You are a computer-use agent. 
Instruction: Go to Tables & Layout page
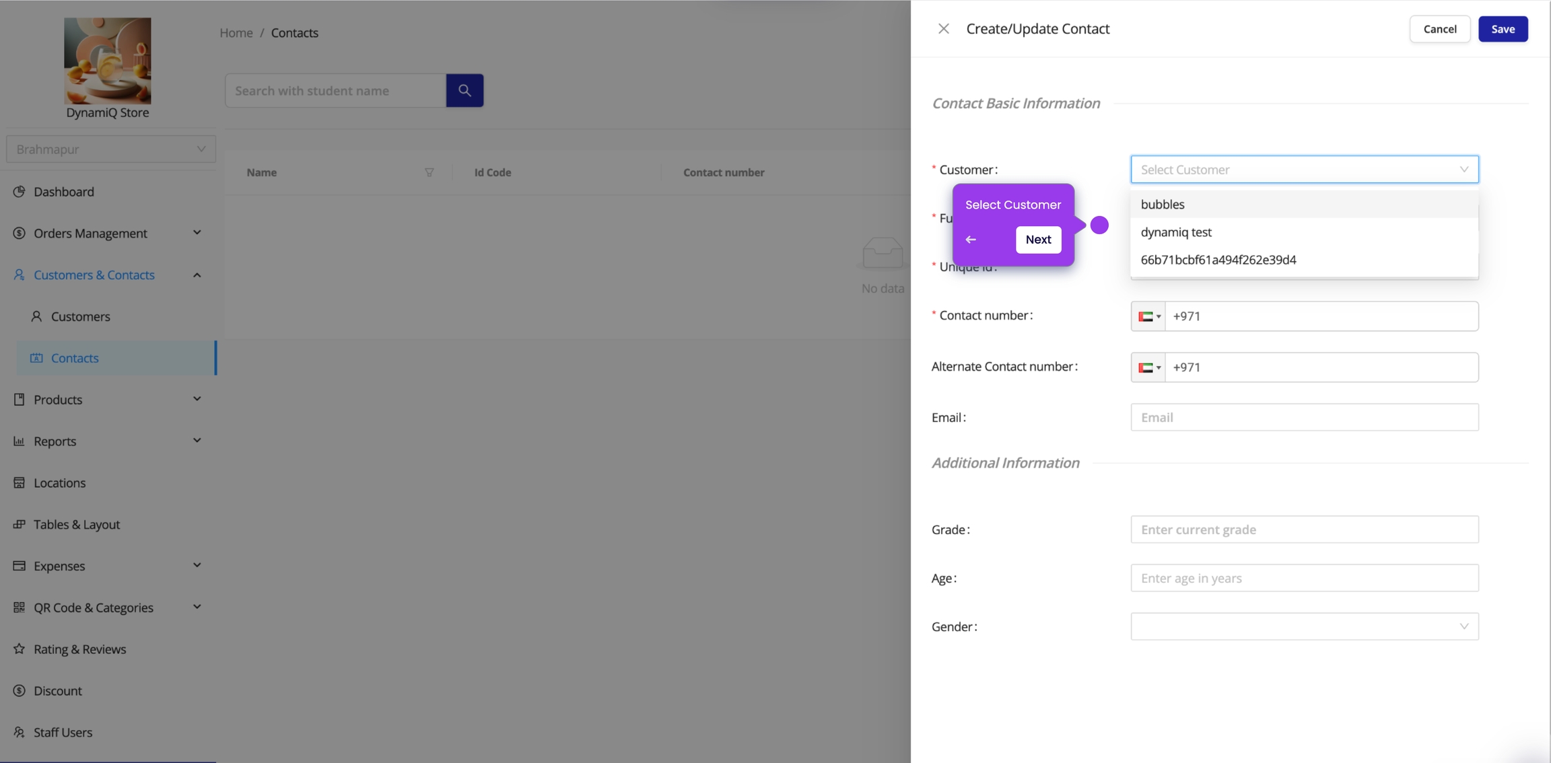point(76,524)
